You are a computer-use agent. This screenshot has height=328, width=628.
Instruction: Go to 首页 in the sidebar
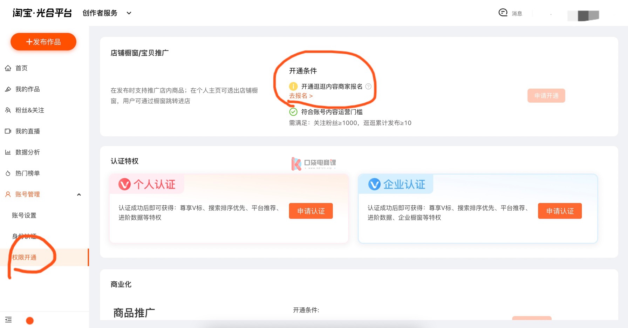pos(21,68)
